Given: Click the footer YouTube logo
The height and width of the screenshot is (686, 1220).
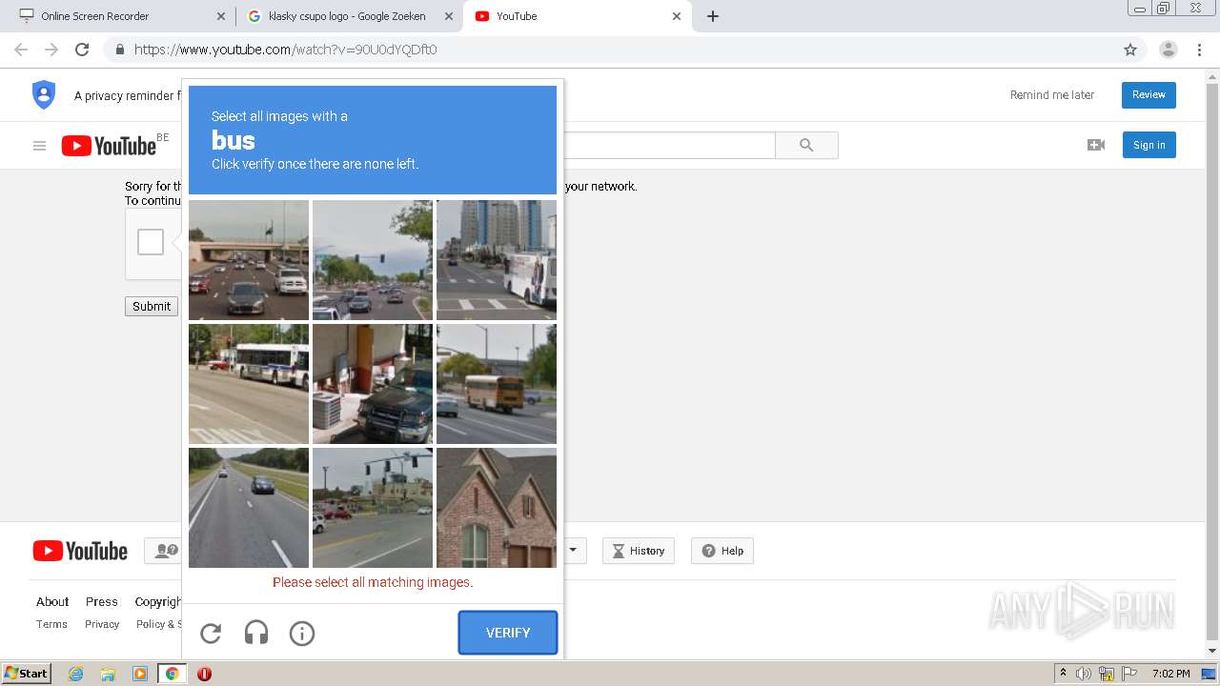Looking at the screenshot, I should coord(80,551).
